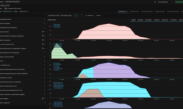Click pin icon on the заголовков row
This screenshot has width=183, height=109.
(x=42, y=32)
